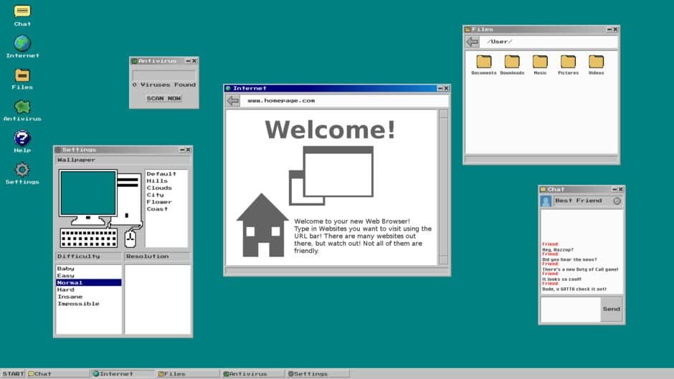This screenshot has height=379, width=674.
Task: Click the START button on taskbar
Action: (x=13, y=374)
